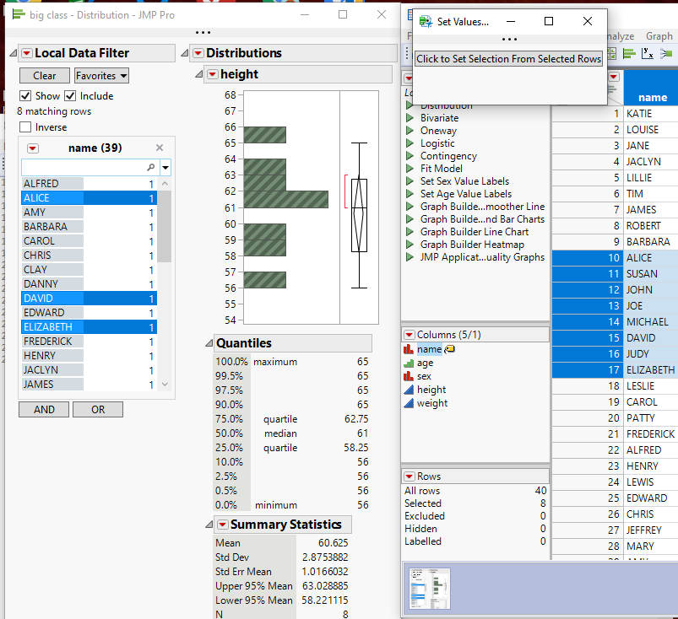Click the age column ordinal icon

409,363
